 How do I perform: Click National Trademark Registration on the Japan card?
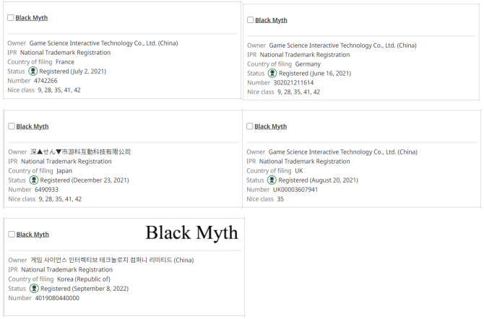tap(66, 162)
